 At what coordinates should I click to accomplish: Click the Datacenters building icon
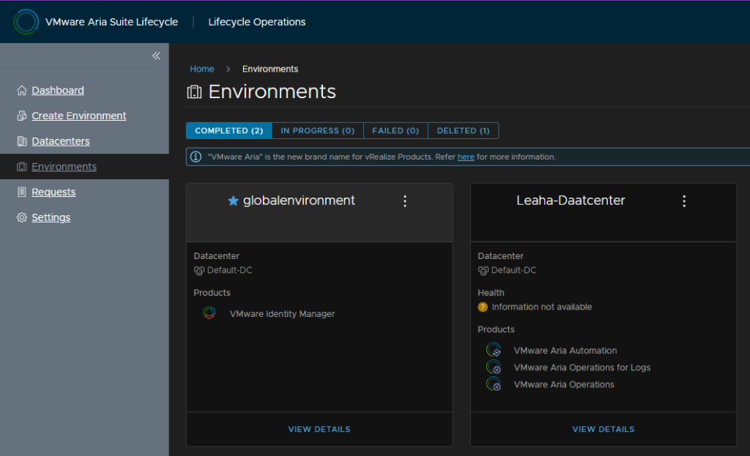click(x=21, y=141)
